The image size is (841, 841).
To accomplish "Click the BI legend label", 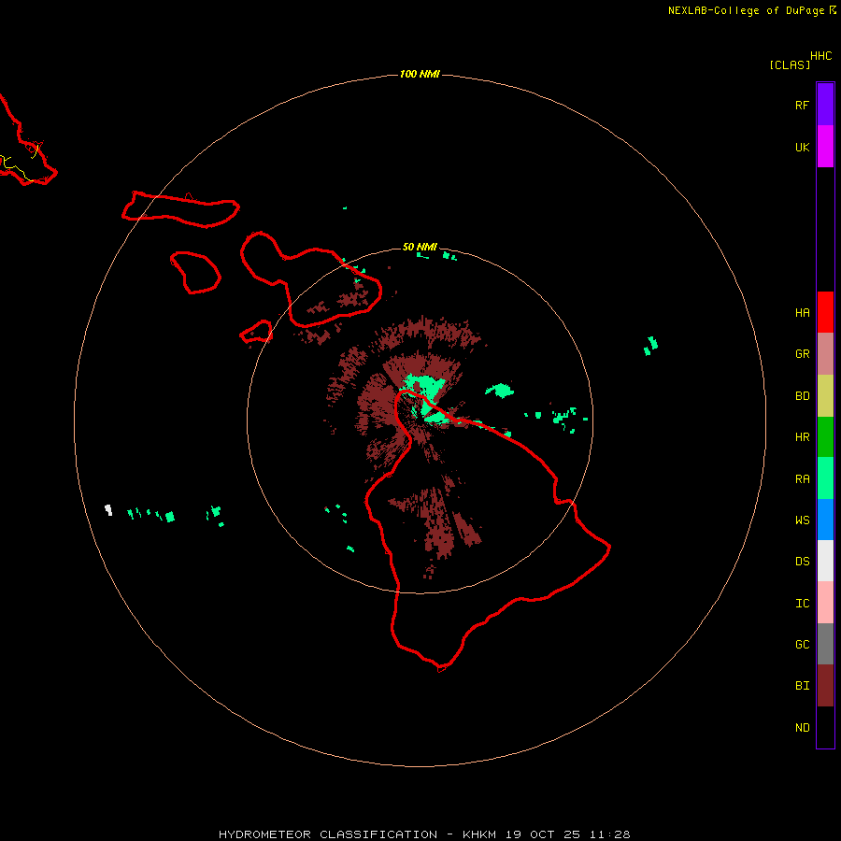I will point(802,686).
